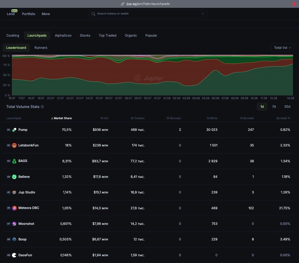Viewport: 299px width, 263px height.
Task: Sort by Bonded % column header
Action: (x=283, y=118)
